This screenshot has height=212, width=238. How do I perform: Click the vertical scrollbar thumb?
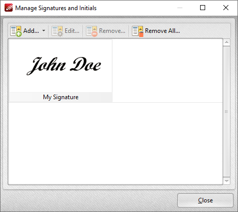[x=226, y=111]
